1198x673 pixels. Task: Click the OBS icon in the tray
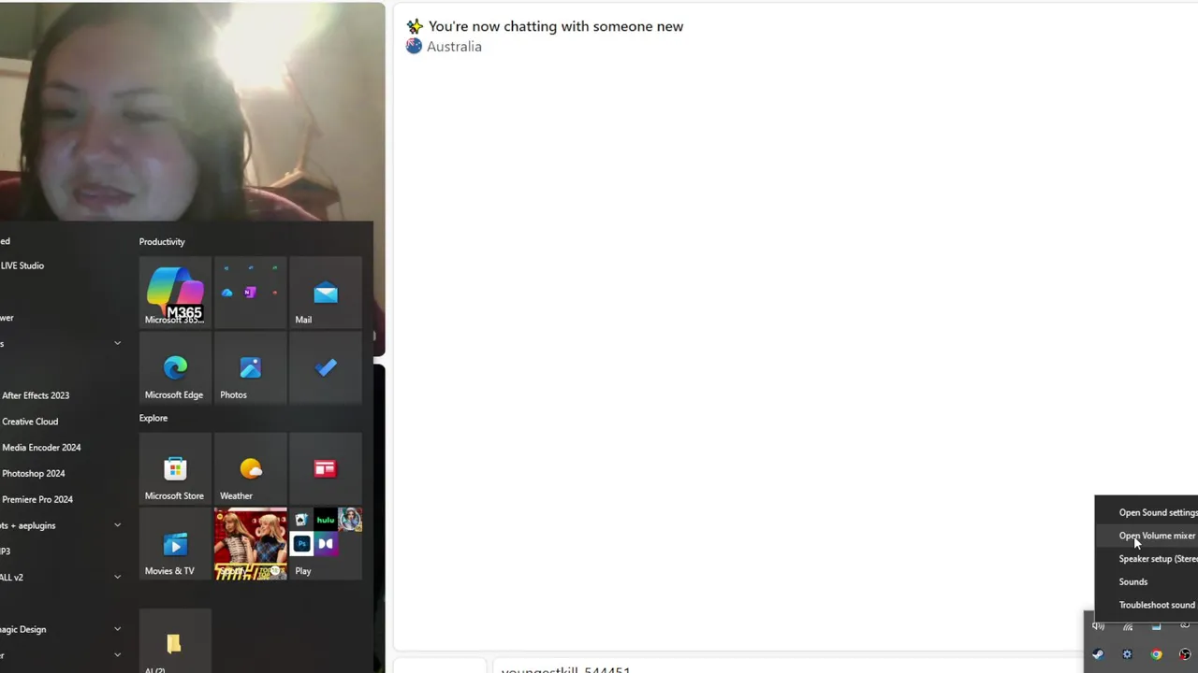pyautogui.click(x=1185, y=654)
